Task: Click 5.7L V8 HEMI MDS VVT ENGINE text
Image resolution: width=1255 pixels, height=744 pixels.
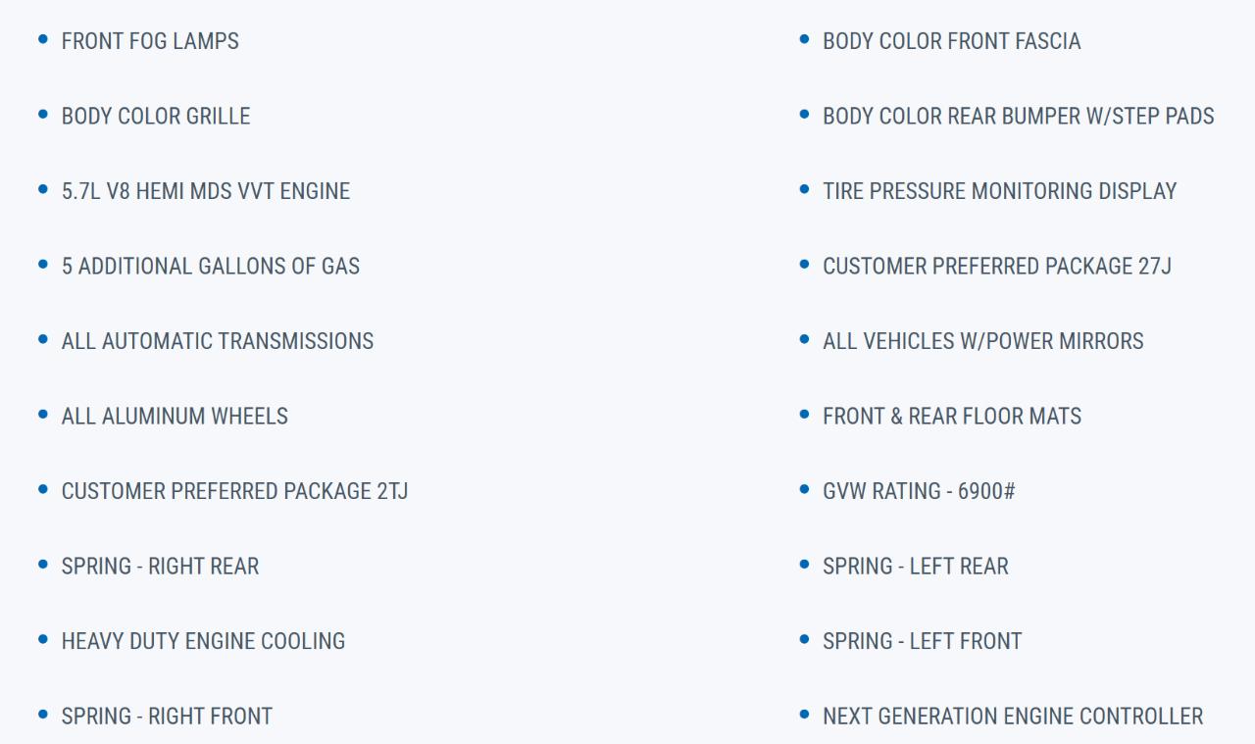Action: coord(206,191)
